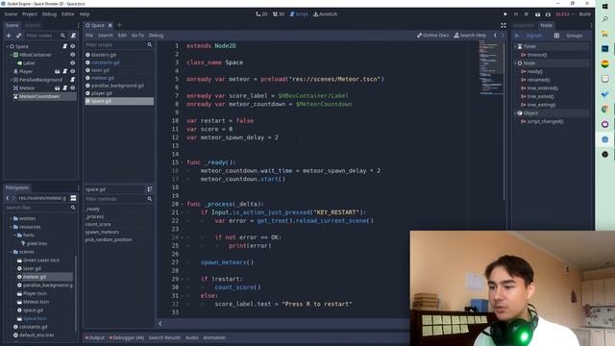This screenshot has height=346, width=615.
Task: Open the Output bottom panel
Action: tap(95, 337)
